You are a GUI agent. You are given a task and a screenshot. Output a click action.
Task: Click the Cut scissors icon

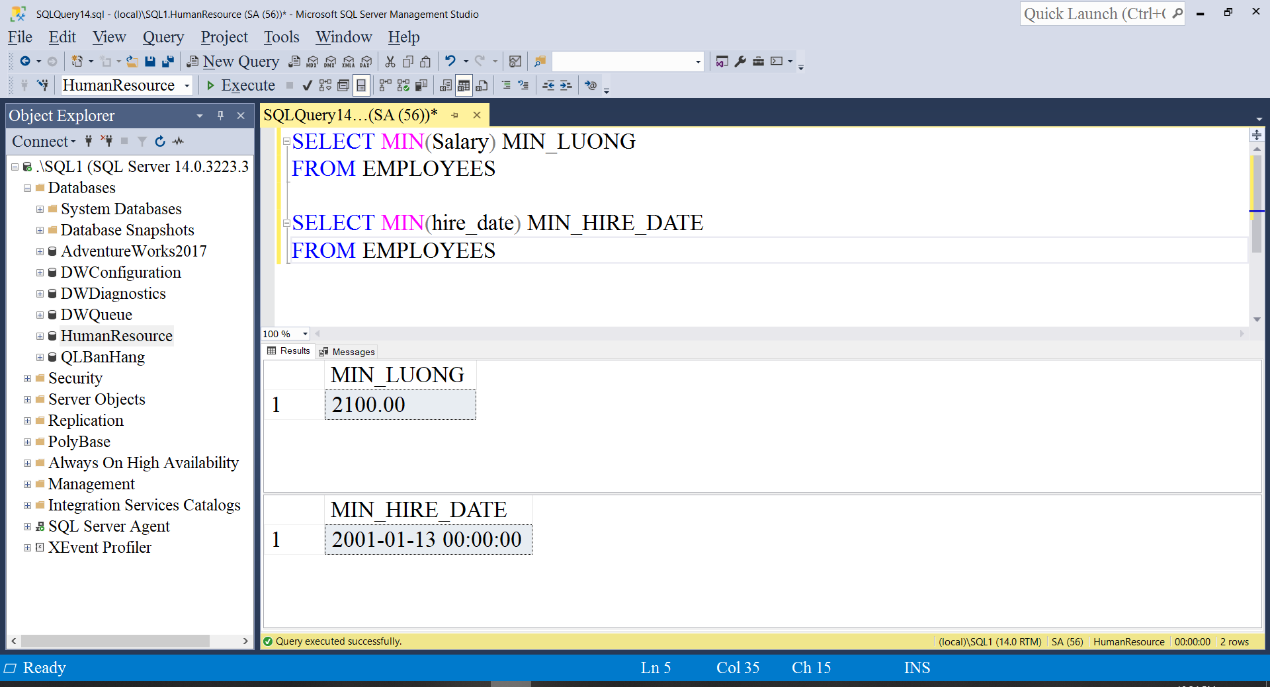pyautogui.click(x=390, y=61)
